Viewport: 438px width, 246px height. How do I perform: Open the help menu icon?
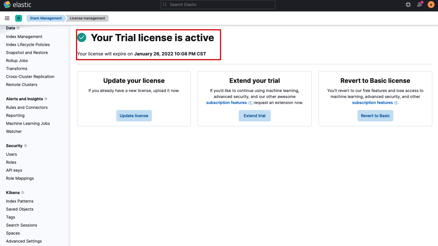[x=408, y=5]
